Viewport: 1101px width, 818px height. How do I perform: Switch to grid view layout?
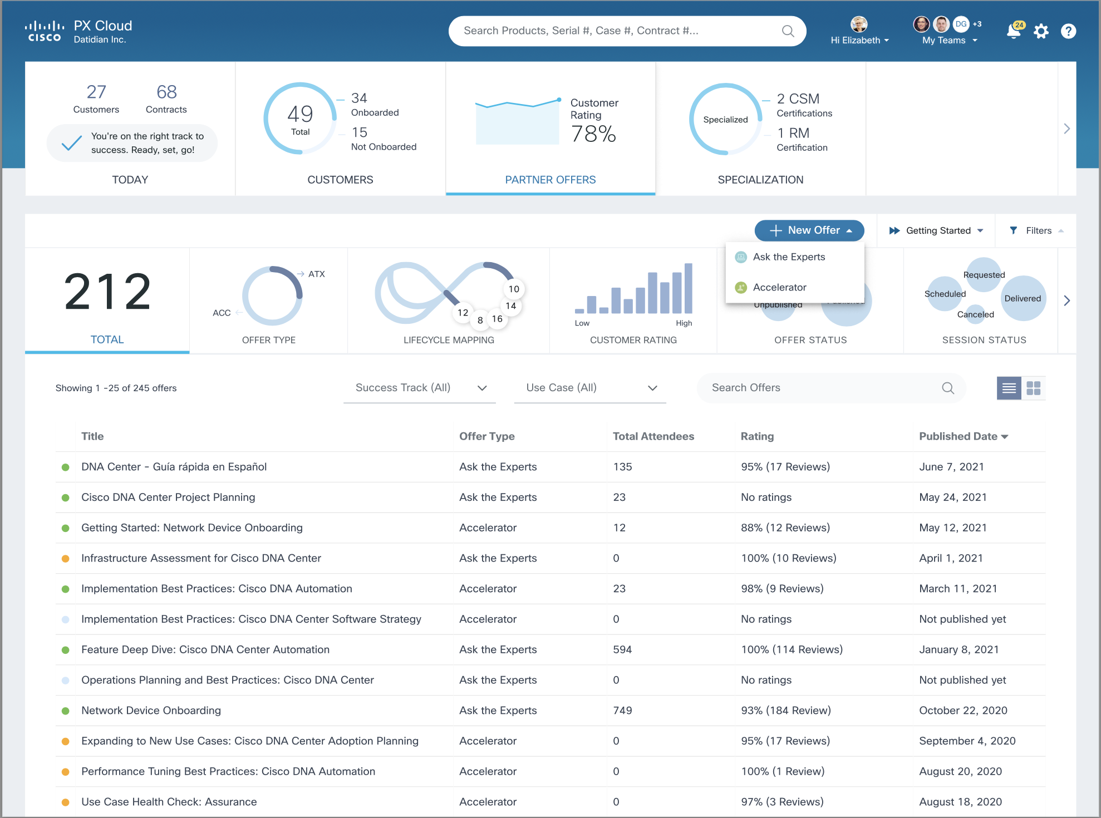(x=1034, y=388)
